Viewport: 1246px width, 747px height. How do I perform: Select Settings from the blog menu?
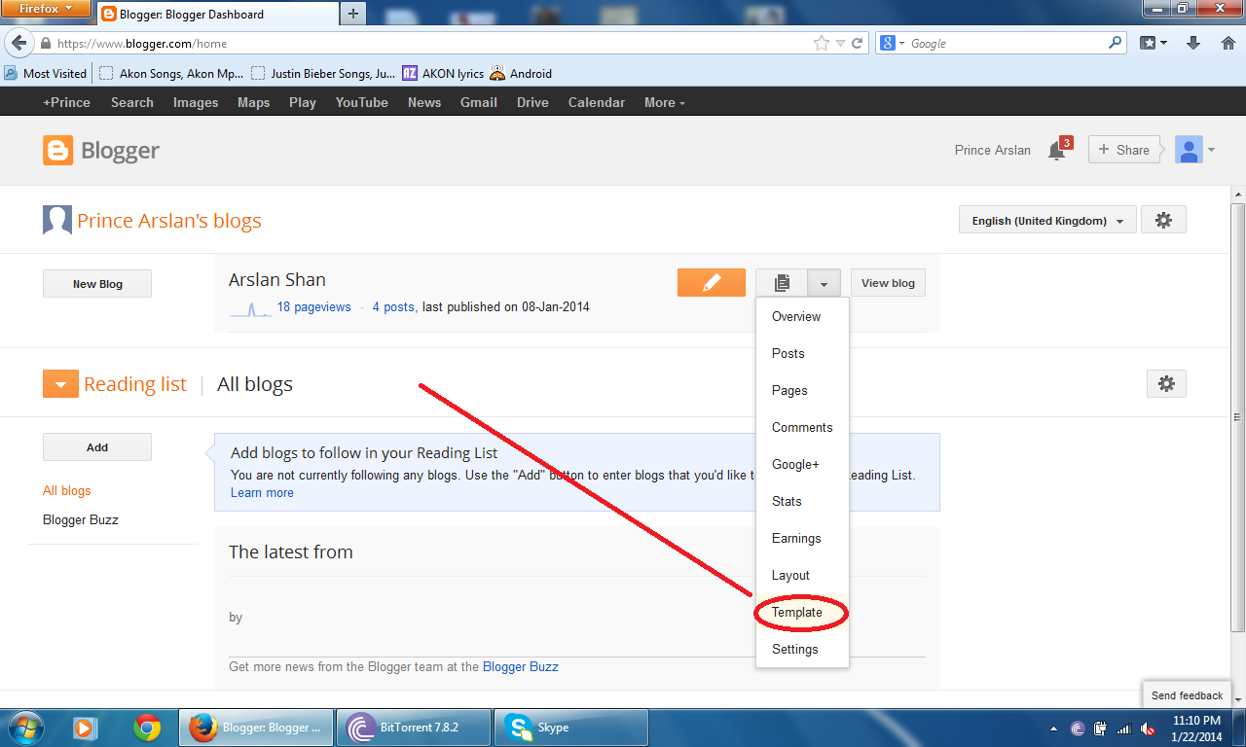pos(803,650)
